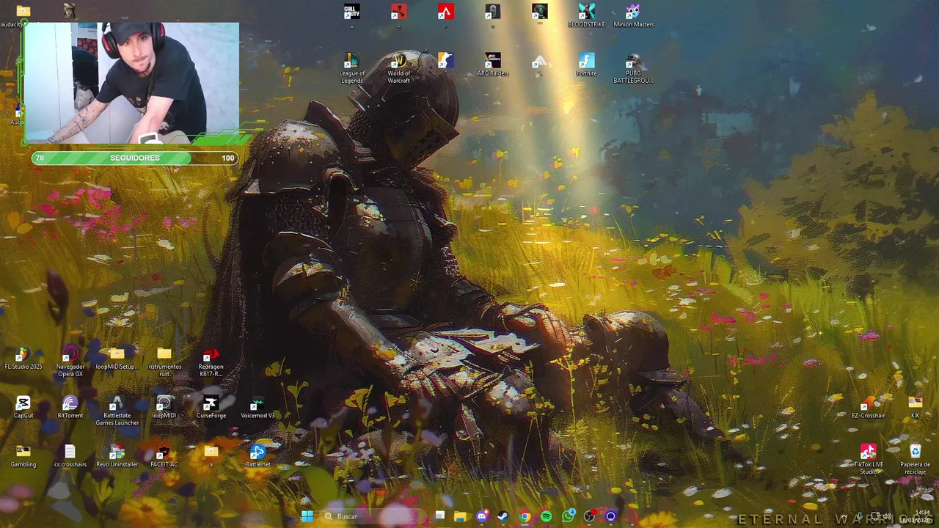
Task: Select the Redragon K617-R shortcut
Action: tap(211, 362)
